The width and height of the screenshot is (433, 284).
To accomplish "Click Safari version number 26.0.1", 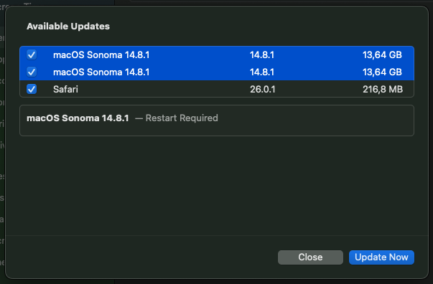I will [262, 89].
